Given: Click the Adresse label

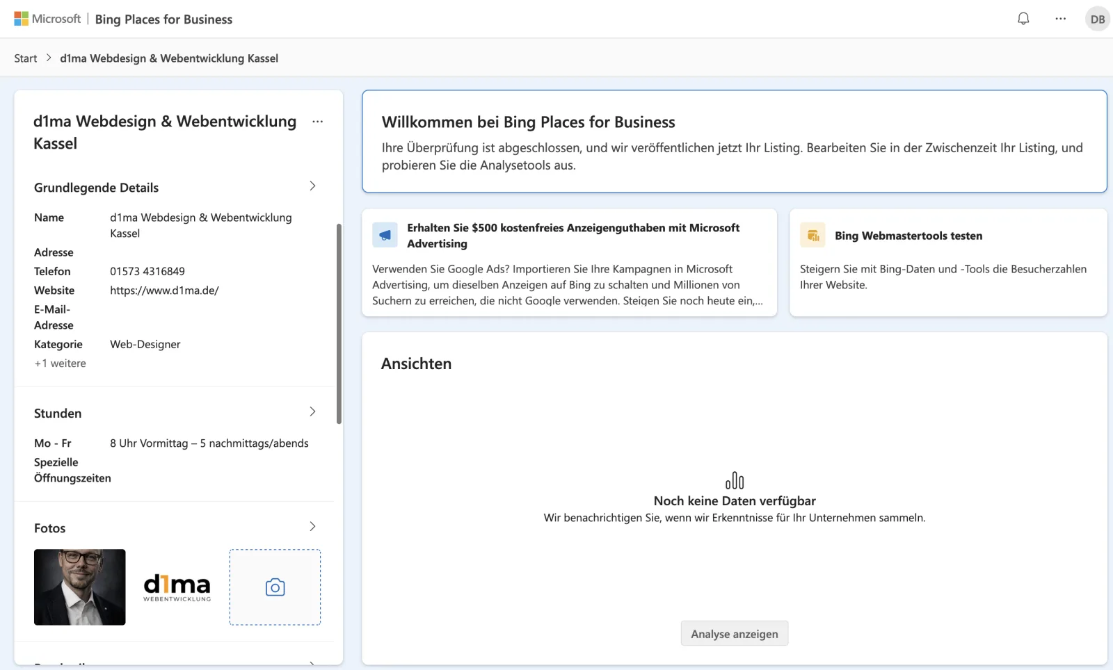Looking at the screenshot, I should click(x=54, y=253).
